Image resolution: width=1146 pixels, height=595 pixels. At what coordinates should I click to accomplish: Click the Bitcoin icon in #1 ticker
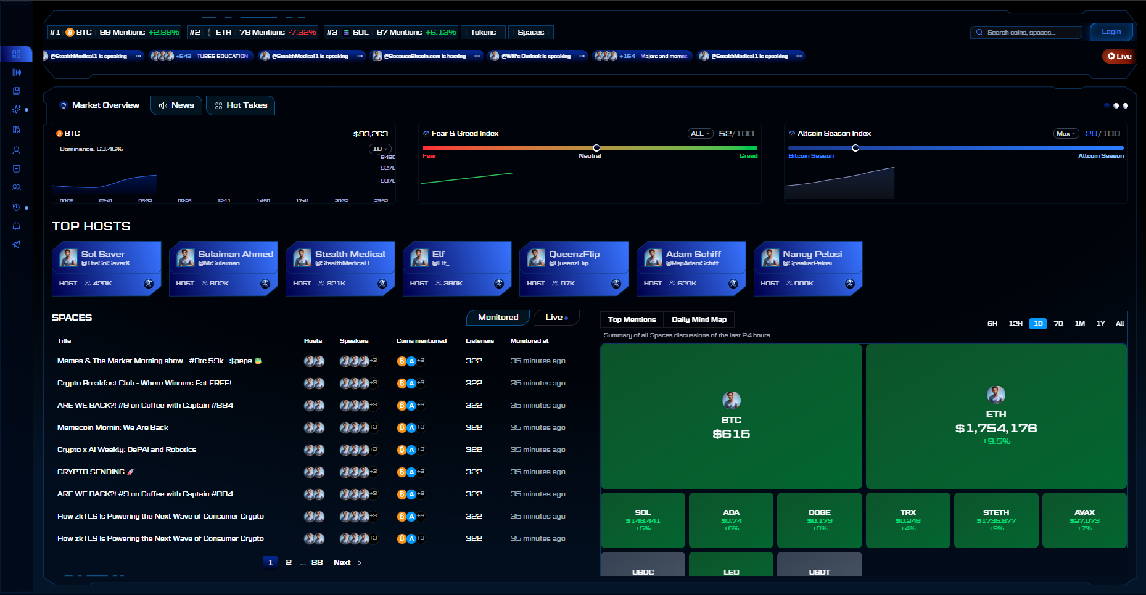(70, 32)
